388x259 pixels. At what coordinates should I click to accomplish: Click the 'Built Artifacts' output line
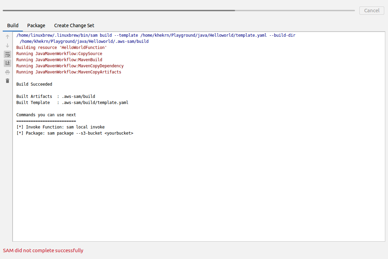pyautogui.click(x=56, y=97)
